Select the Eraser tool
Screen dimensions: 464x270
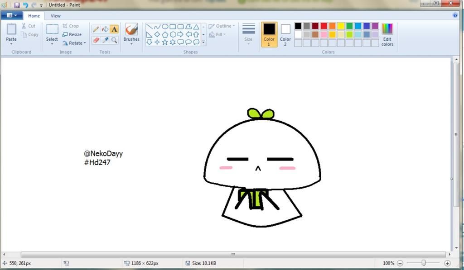click(96, 40)
